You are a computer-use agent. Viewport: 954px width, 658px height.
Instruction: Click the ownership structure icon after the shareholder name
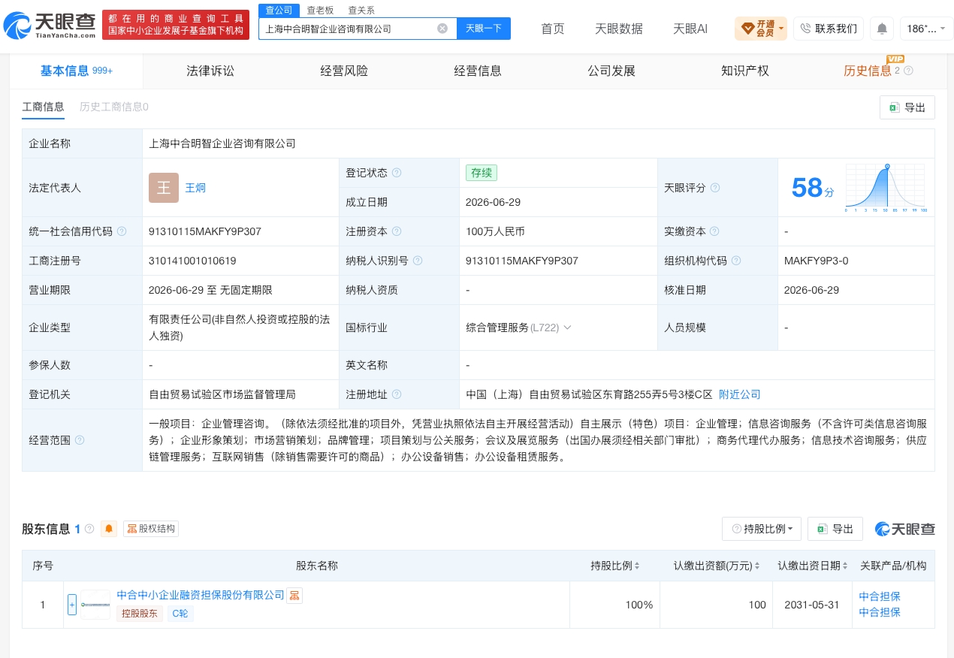[x=294, y=596]
